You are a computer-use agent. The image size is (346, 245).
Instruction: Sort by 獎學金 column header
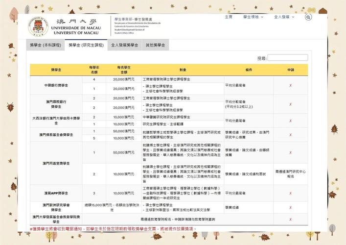[x=56, y=70]
